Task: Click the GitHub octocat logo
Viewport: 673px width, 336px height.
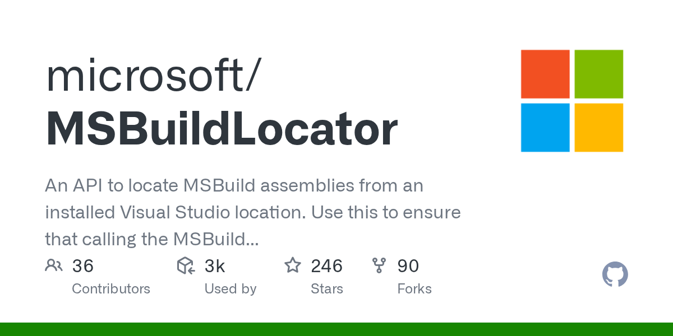Action: click(615, 275)
